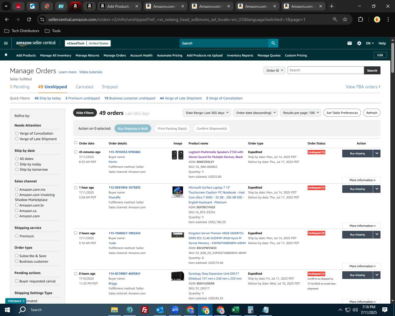
Task: Open the Order ID search type dropdown
Action: click(274, 70)
